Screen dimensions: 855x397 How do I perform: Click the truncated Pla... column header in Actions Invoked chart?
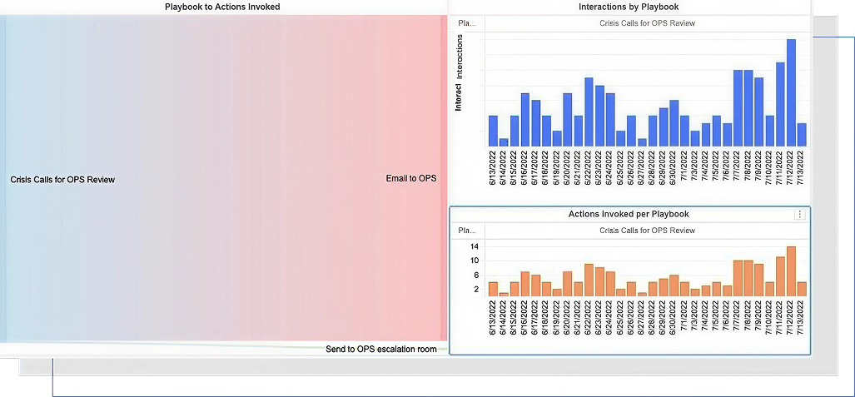click(467, 231)
